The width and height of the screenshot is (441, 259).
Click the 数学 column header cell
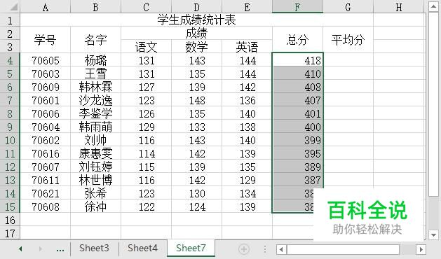click(x=196, y=47)
